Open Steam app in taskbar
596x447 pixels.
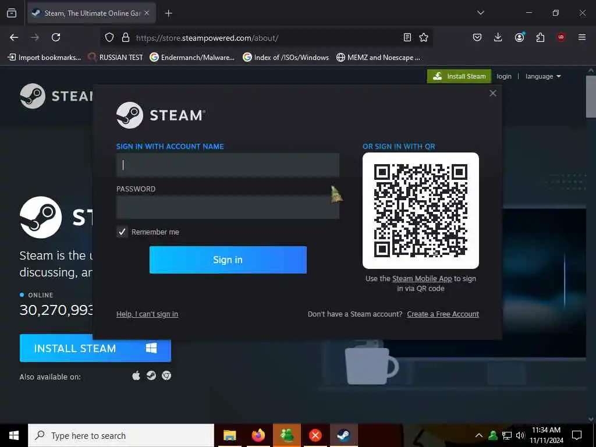pos(343,435)
